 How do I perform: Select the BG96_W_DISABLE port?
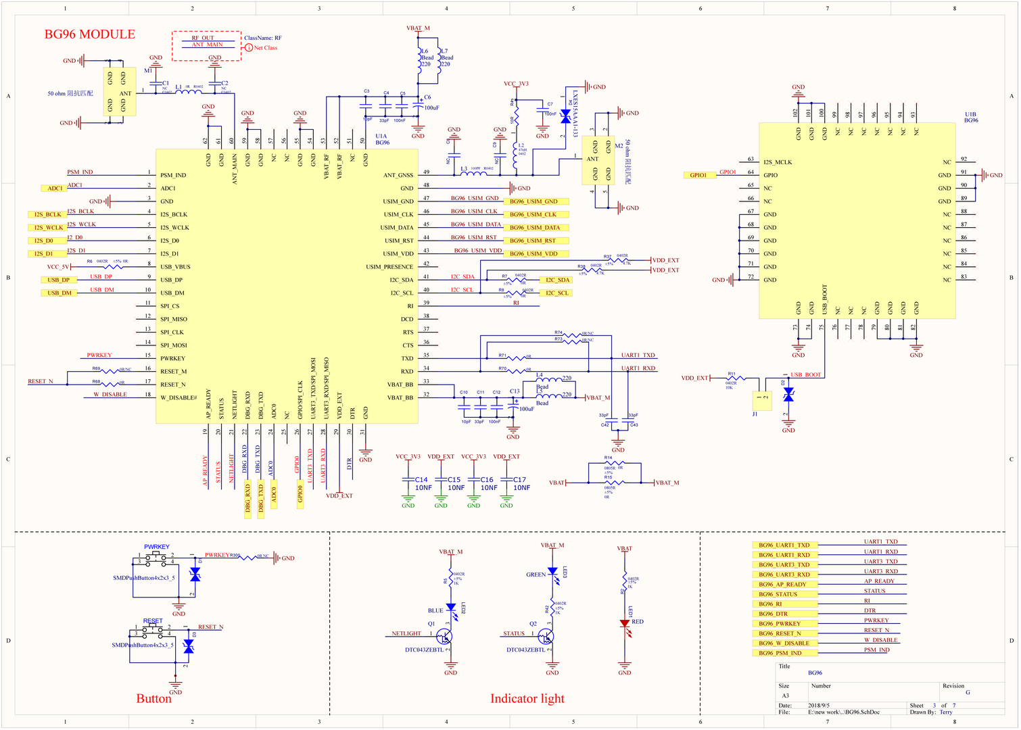pos(784,643)
